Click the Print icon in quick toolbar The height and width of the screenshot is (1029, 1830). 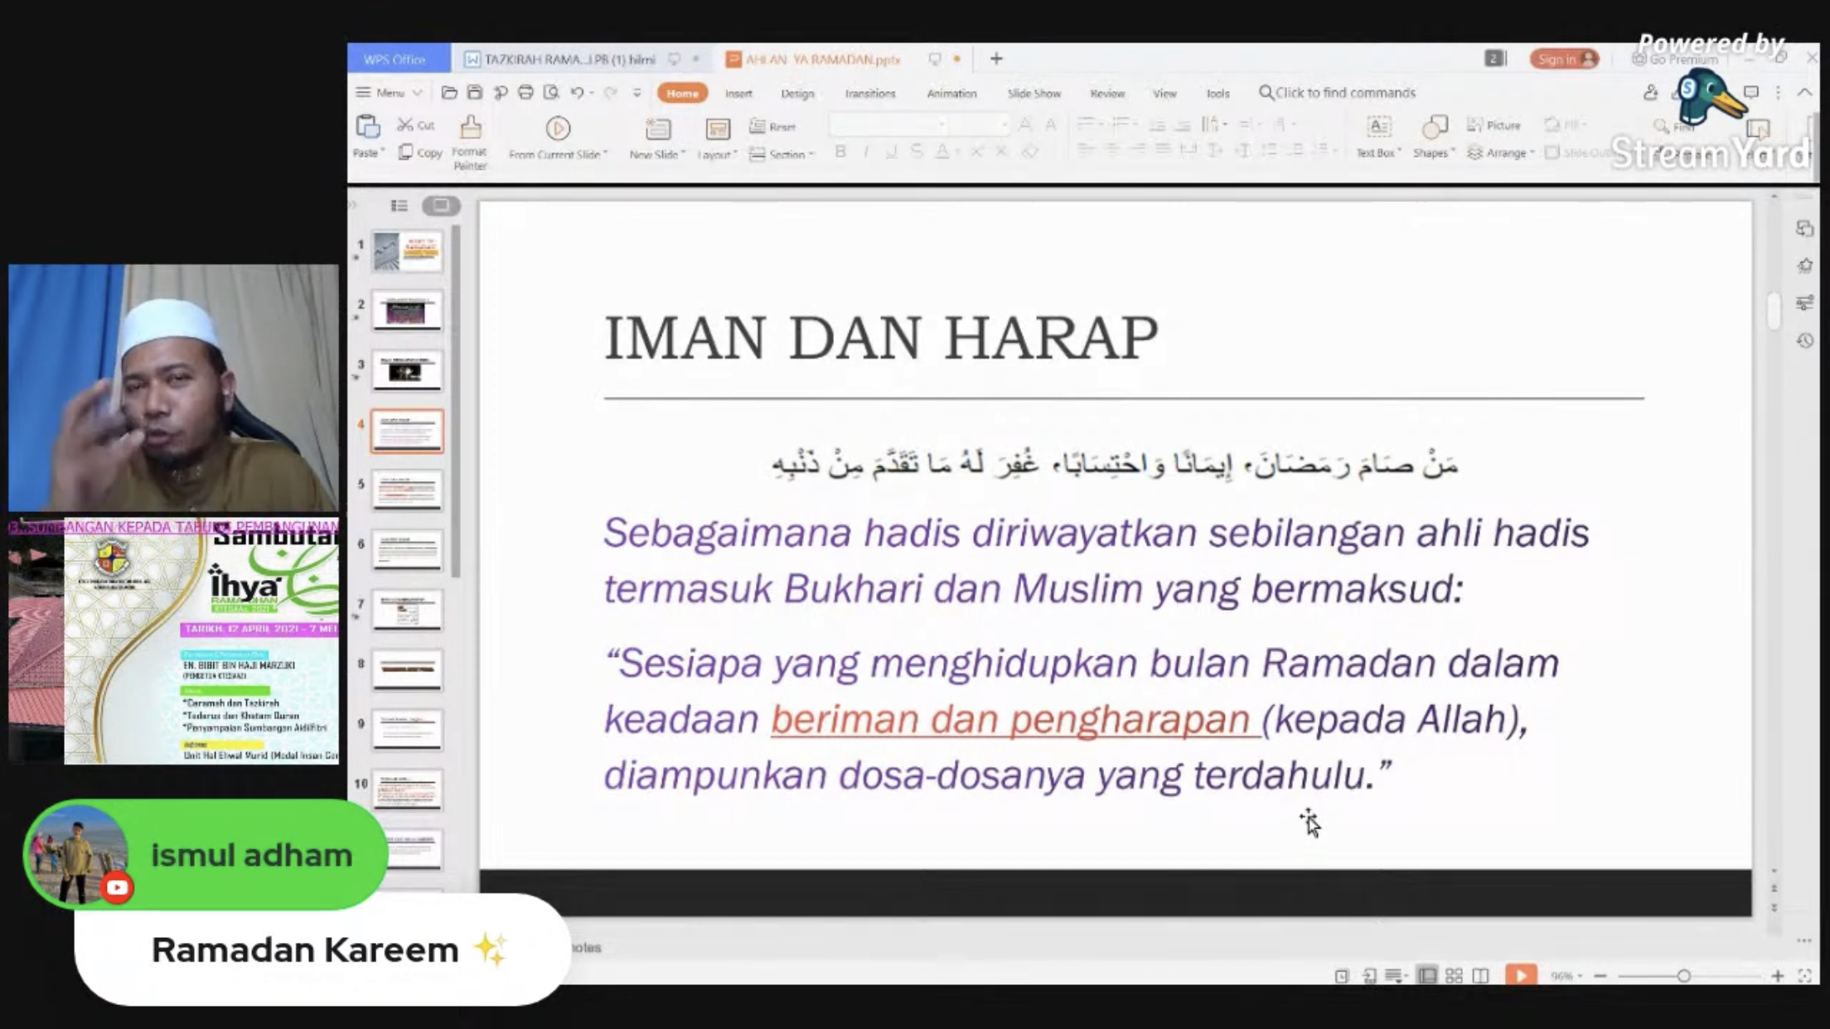[525, 93]
